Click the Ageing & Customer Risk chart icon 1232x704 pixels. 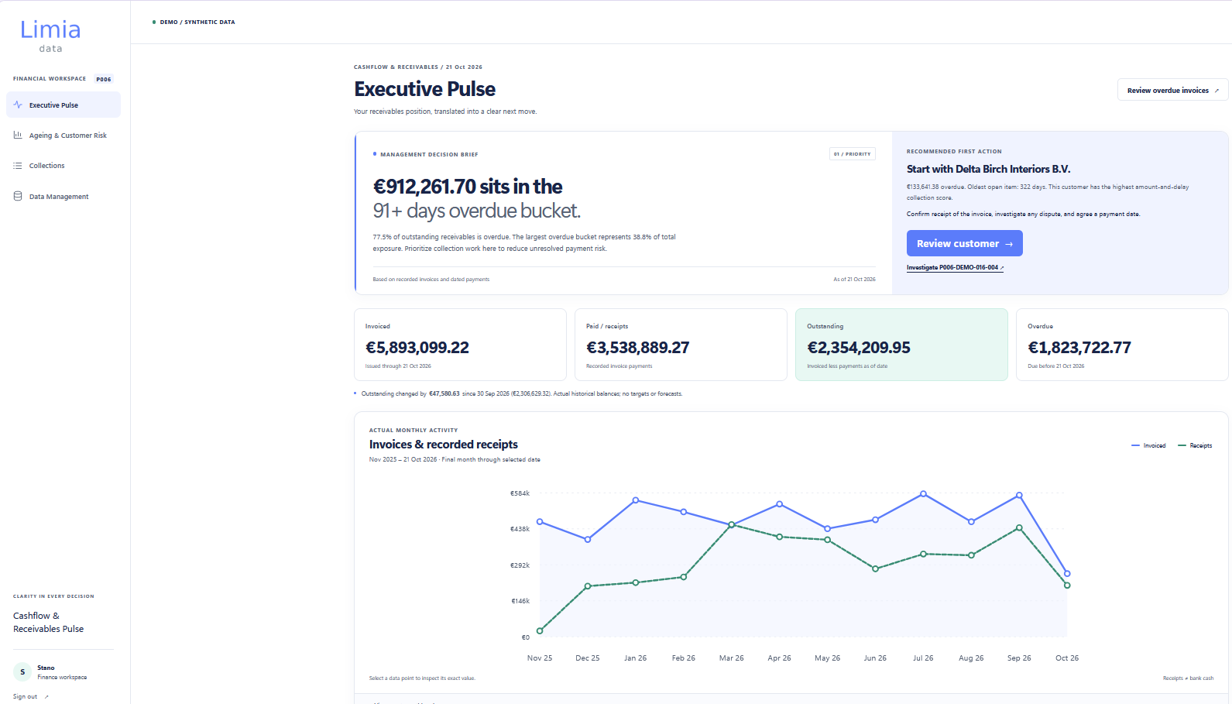click(18, 135)
